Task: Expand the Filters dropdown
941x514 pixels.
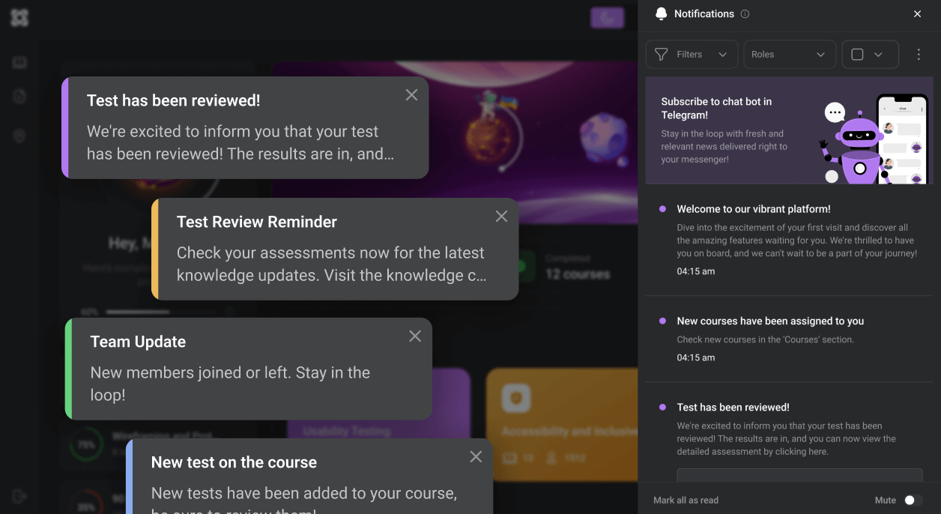Action: [692, 55]
